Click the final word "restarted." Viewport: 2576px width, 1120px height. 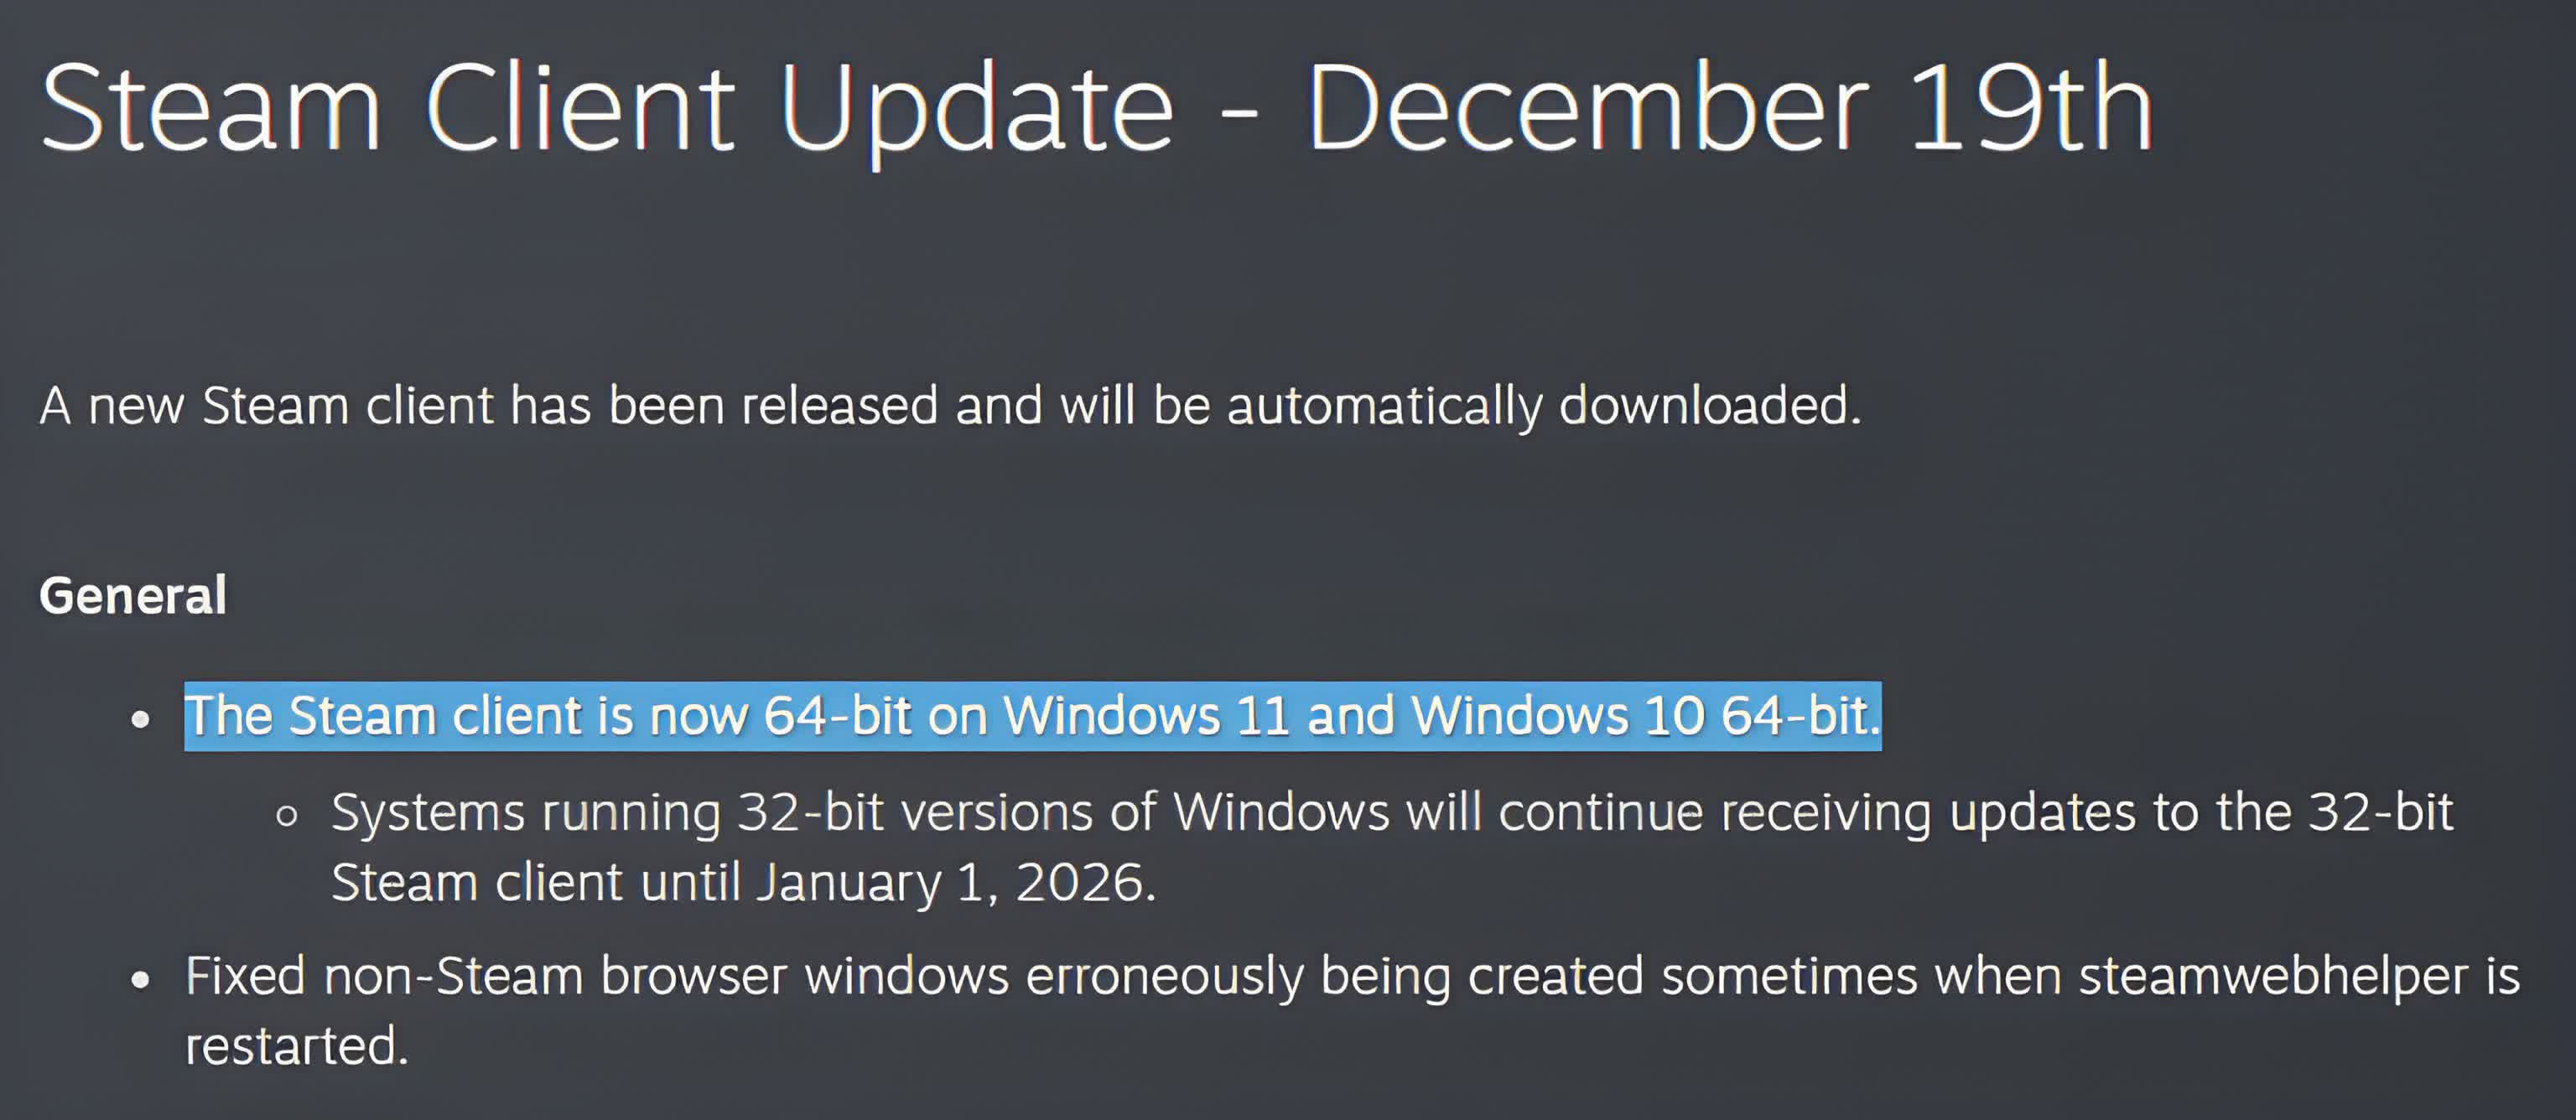(x=297, y=1046)
